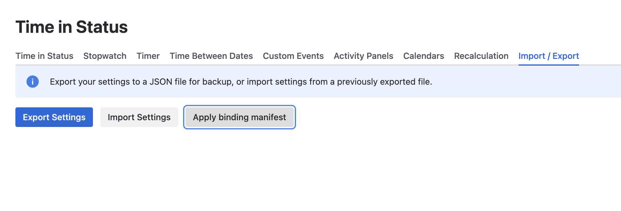Select the Time Between Dates tab
The width and height of the screenshot is (621, 211).
[211, 56]
